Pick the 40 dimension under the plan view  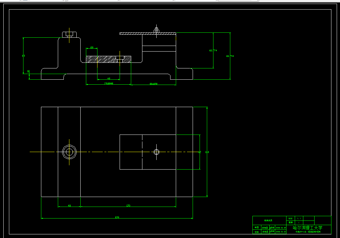click(x=69, y=206)
